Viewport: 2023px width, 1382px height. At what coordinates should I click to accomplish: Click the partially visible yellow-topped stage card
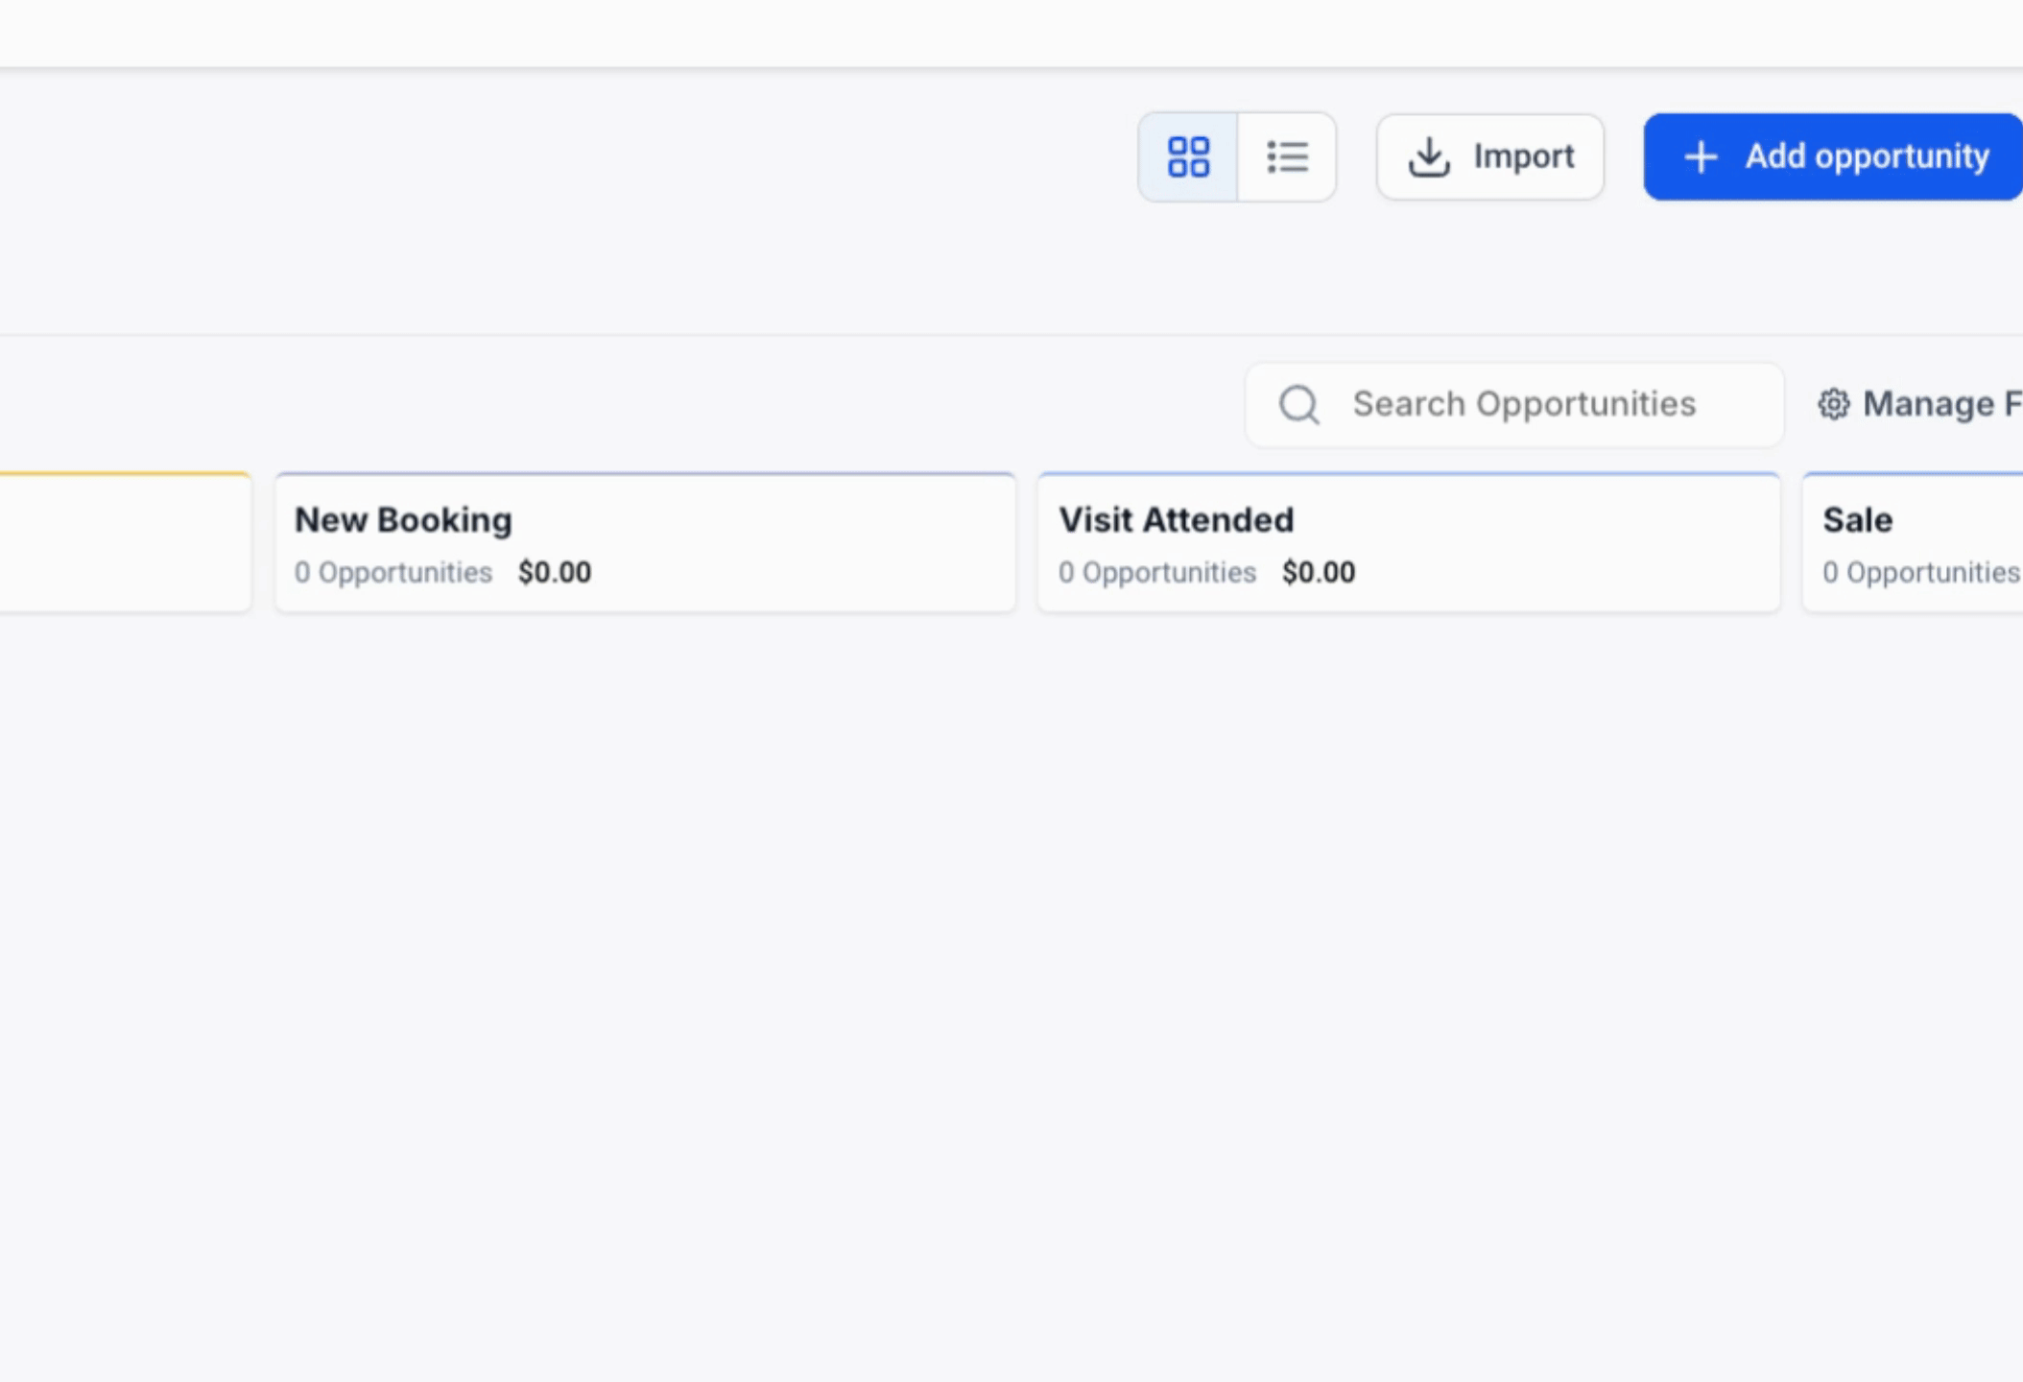click(125, 542)
